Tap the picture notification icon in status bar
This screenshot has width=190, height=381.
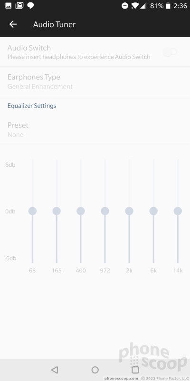click(8, 6)
